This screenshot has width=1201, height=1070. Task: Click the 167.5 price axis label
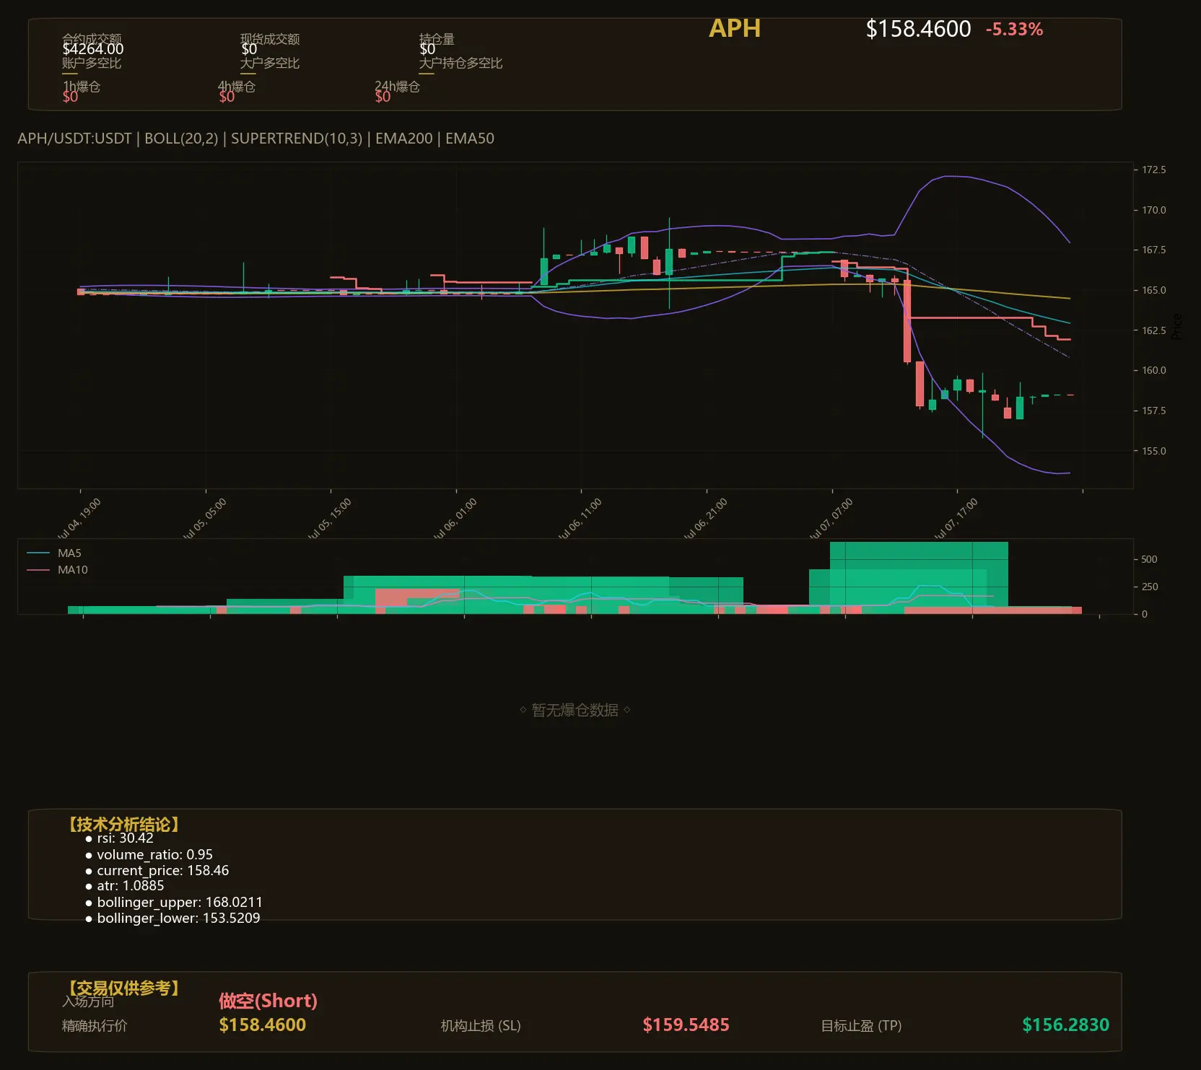(1153, 250)
